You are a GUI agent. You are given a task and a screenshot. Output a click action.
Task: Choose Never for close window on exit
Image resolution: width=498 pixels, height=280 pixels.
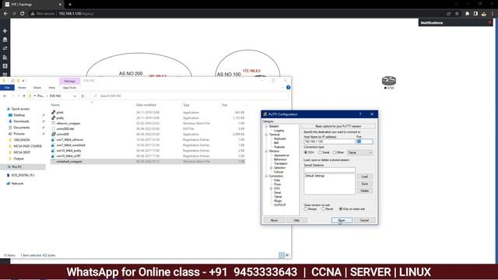(323, 209)
